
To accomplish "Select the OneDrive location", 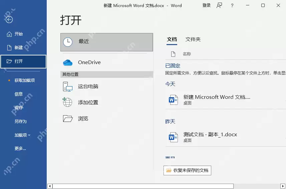I will (x=106, y=62).
